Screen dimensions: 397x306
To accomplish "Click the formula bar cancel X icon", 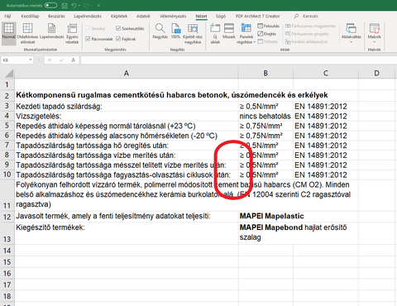I will (50, 60).
